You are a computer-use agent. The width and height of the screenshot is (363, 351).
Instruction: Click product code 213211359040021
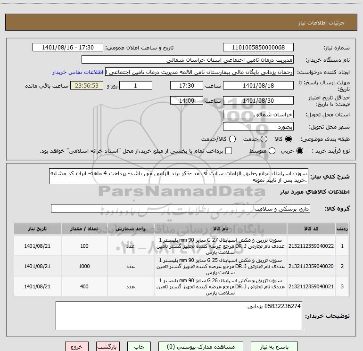(311, 286)
